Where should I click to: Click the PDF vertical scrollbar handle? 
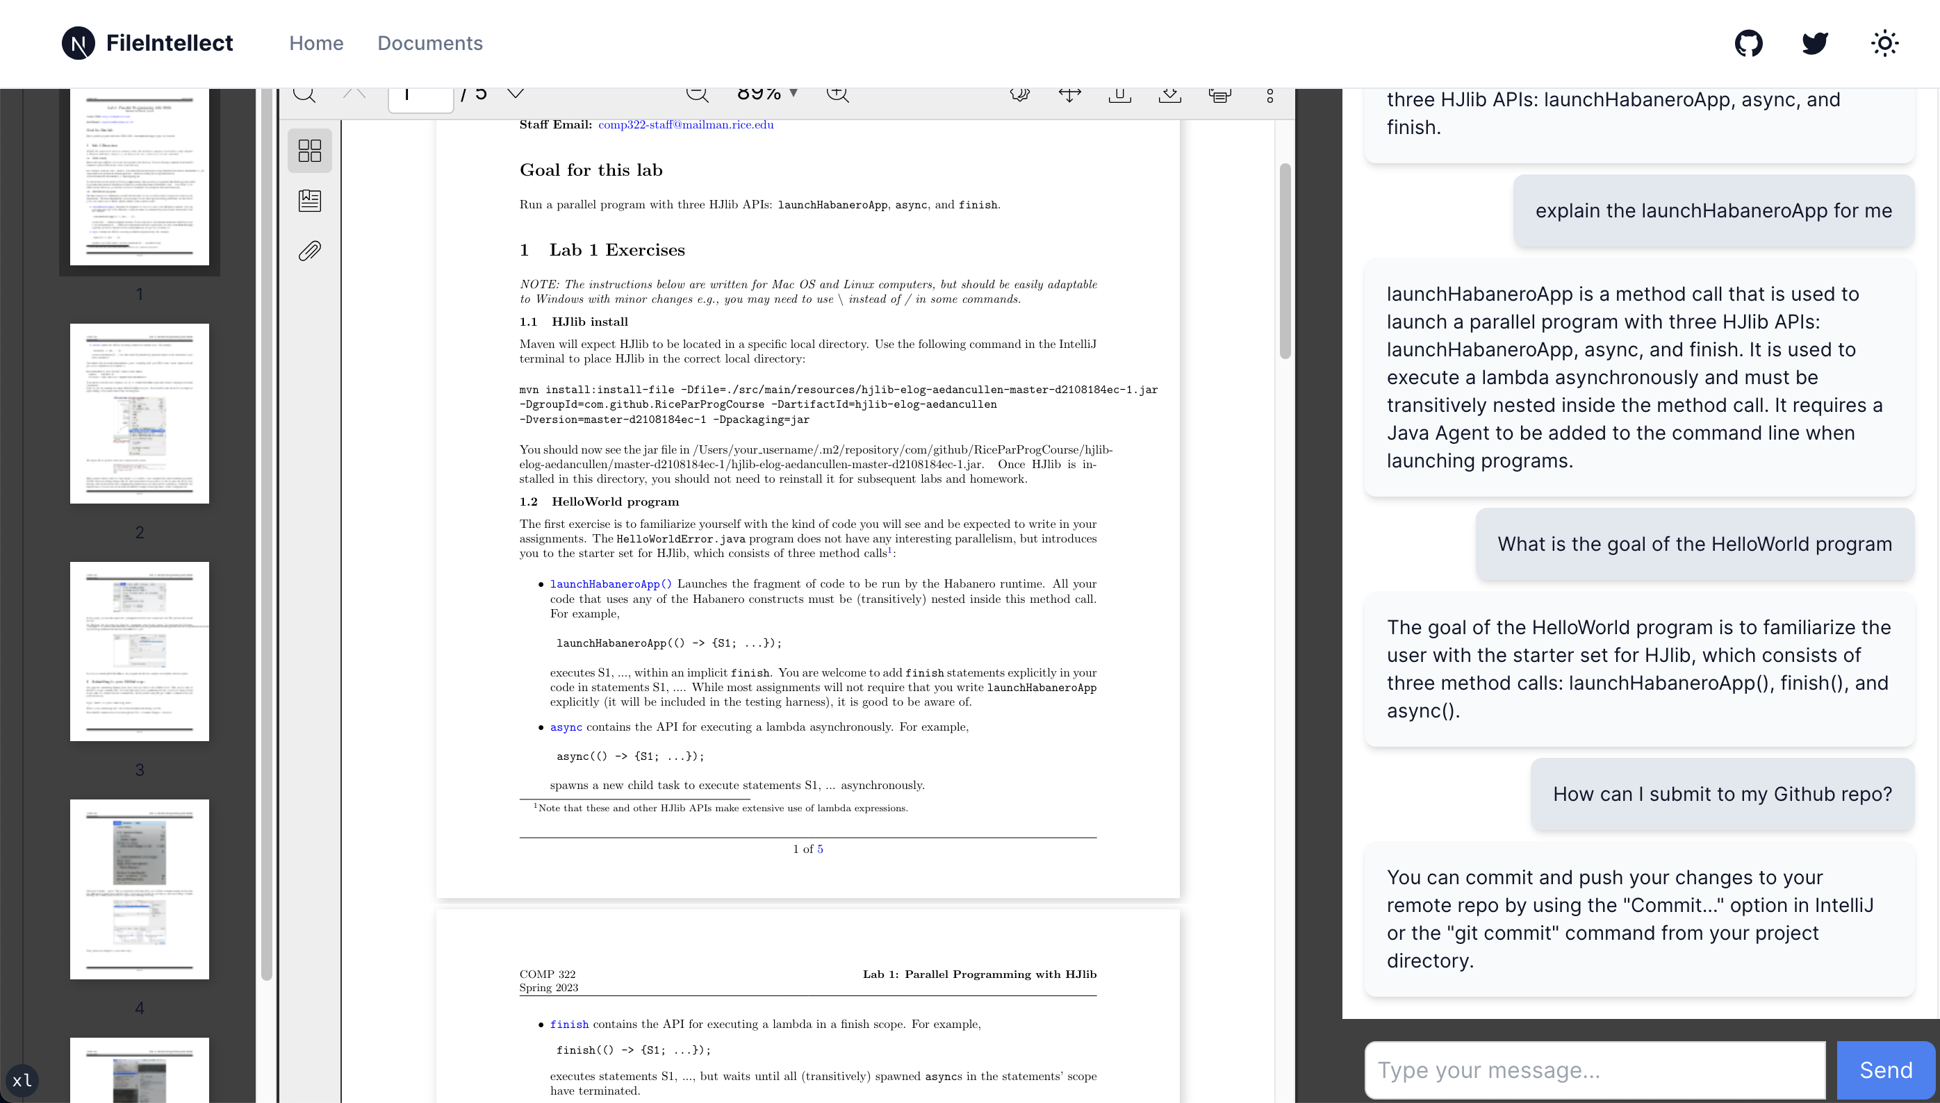1285,261
